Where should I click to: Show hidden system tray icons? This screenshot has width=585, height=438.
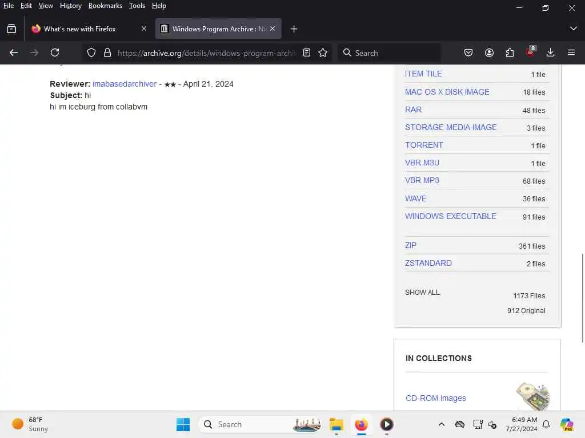[442, 424]
